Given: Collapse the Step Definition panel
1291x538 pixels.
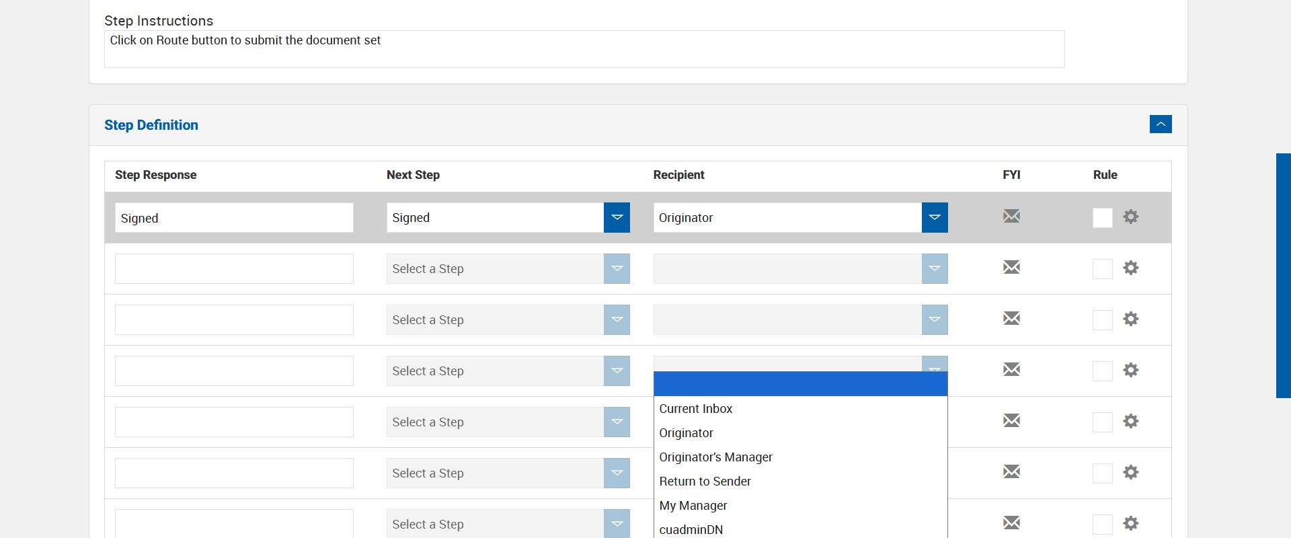Looking at the screenshot, I should 1160,124.
